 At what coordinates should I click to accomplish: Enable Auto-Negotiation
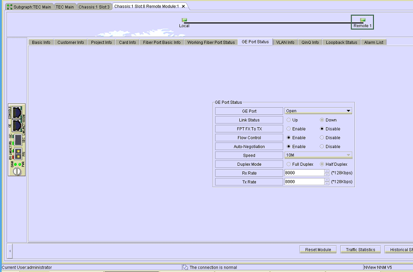tap(289, 146)
